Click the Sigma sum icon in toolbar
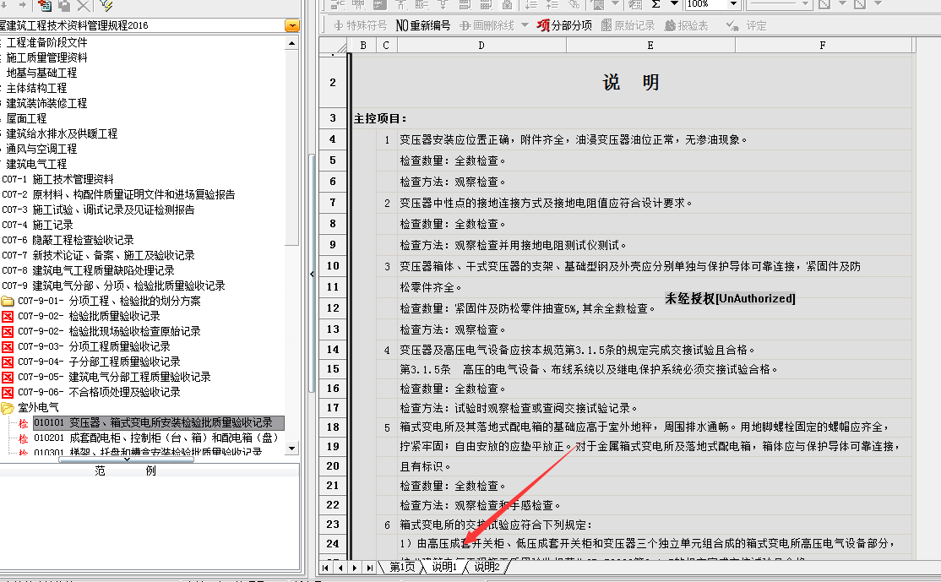The width and height of the screenshot is (941, 582). [655, 4]
